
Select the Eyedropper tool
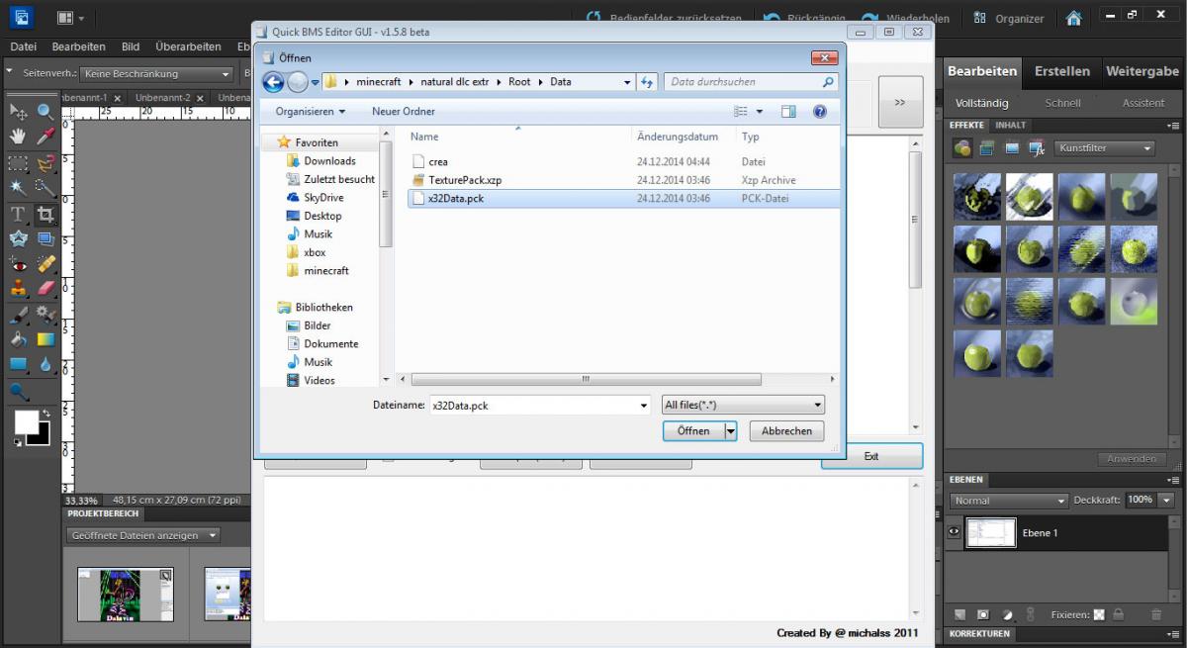(x=46, y=137)
